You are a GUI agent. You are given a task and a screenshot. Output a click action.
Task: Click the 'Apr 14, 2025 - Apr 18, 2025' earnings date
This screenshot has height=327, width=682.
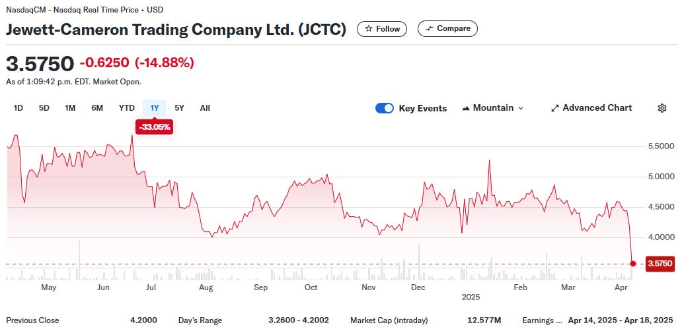tap(621, 320)
